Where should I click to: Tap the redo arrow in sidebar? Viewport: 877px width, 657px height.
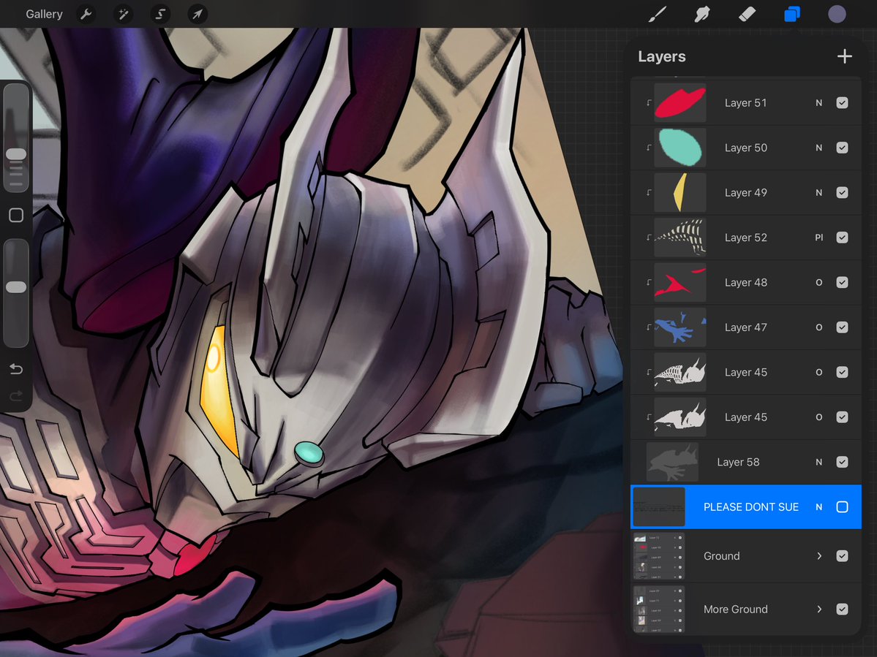16,396
